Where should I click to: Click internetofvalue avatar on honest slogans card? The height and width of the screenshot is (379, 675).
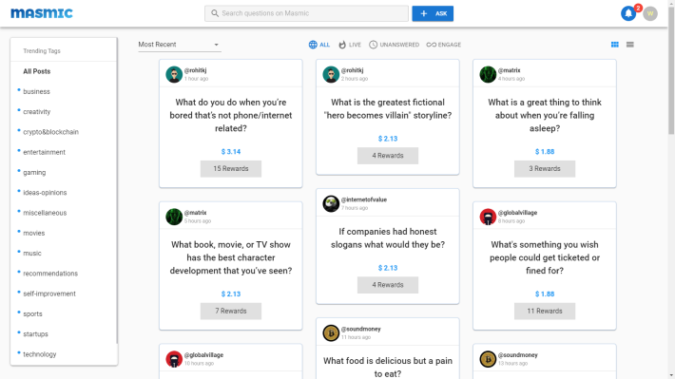331,203
